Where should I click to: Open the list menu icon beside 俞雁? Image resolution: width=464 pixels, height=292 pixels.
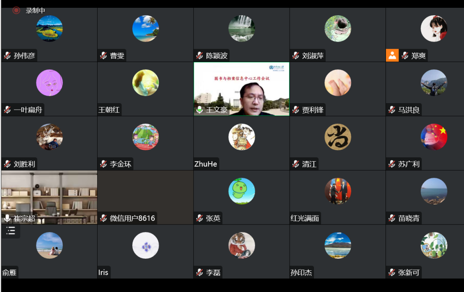[x=11, y=230]
